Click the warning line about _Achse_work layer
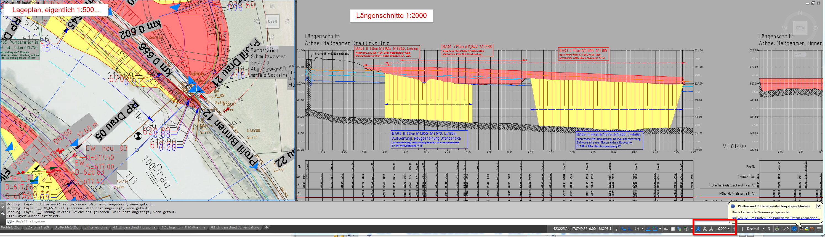This screenshot has width=825, height=237. 80,205
